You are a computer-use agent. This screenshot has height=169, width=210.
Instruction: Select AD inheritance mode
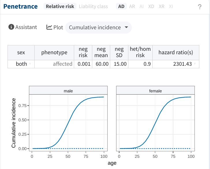pyautogui.click(x=121, y=6)
